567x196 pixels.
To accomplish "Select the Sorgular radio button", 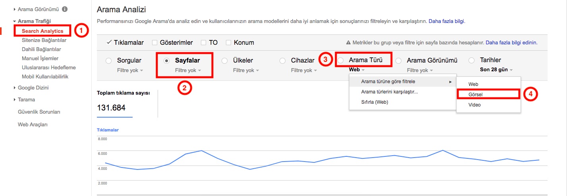I will pyautogui.click(x=108, y=61).
